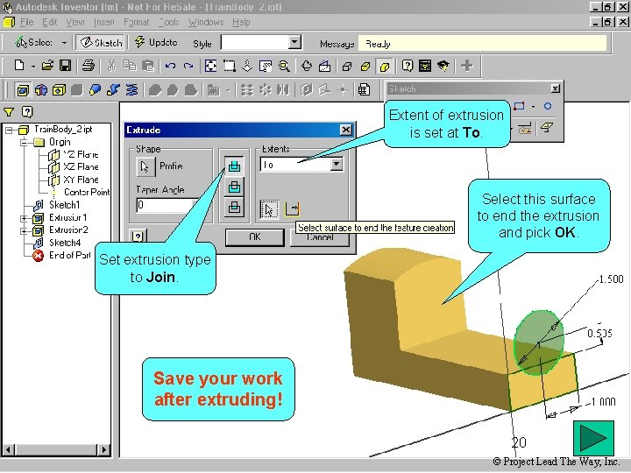Click the Profile selection arrow button
This screenshot has height=473, width=631.
tap(145, 166)
